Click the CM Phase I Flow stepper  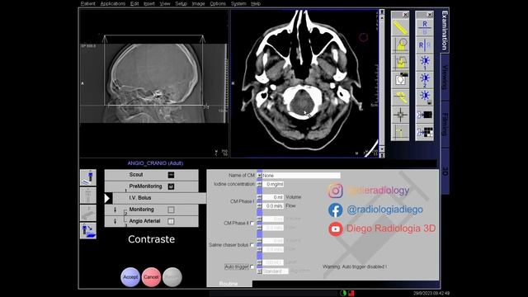pyautogui.click(x=259, y=205)
